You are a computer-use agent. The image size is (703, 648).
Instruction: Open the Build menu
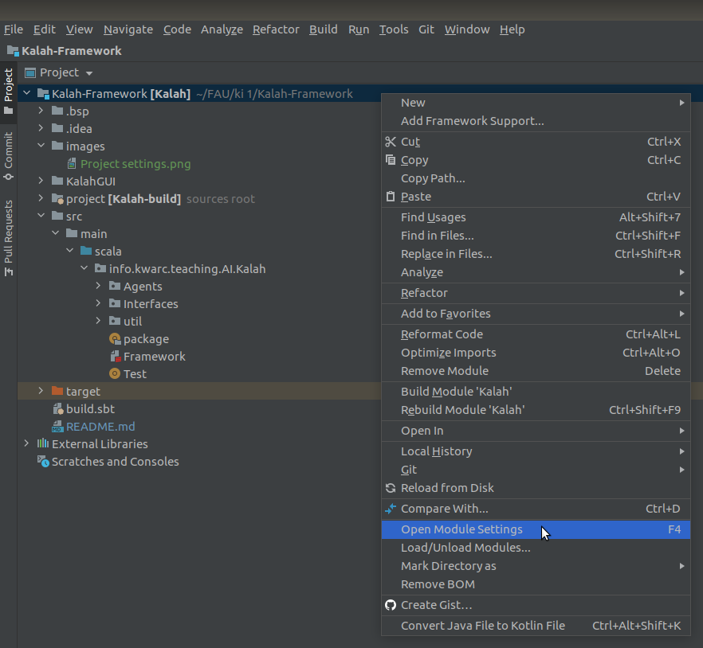pos(324,29)
